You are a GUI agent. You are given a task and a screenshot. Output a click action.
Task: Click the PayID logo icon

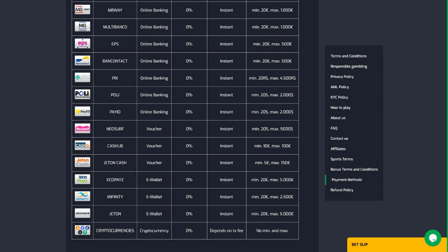82,111
